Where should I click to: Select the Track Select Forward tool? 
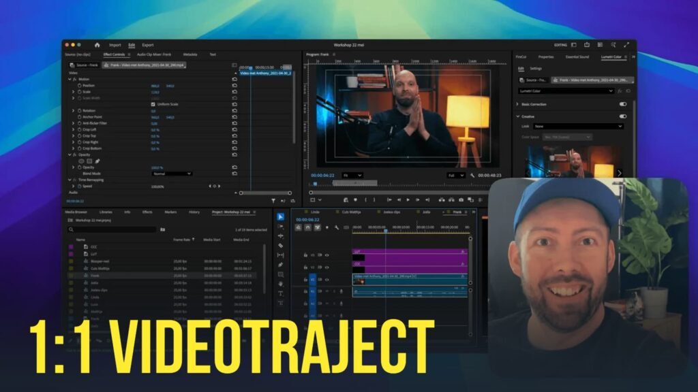click(280, 227)
